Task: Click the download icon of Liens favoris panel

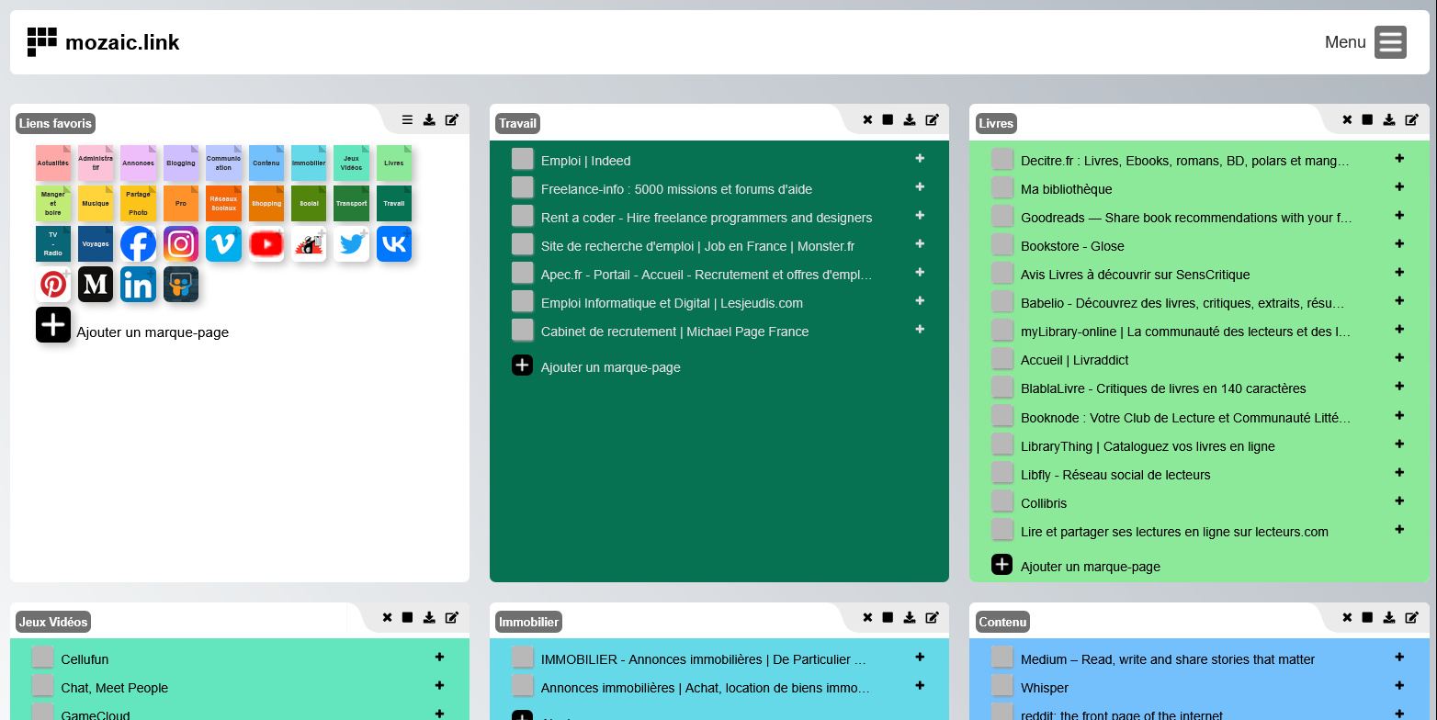Action: pyautogui.click(x=429, y=119)
